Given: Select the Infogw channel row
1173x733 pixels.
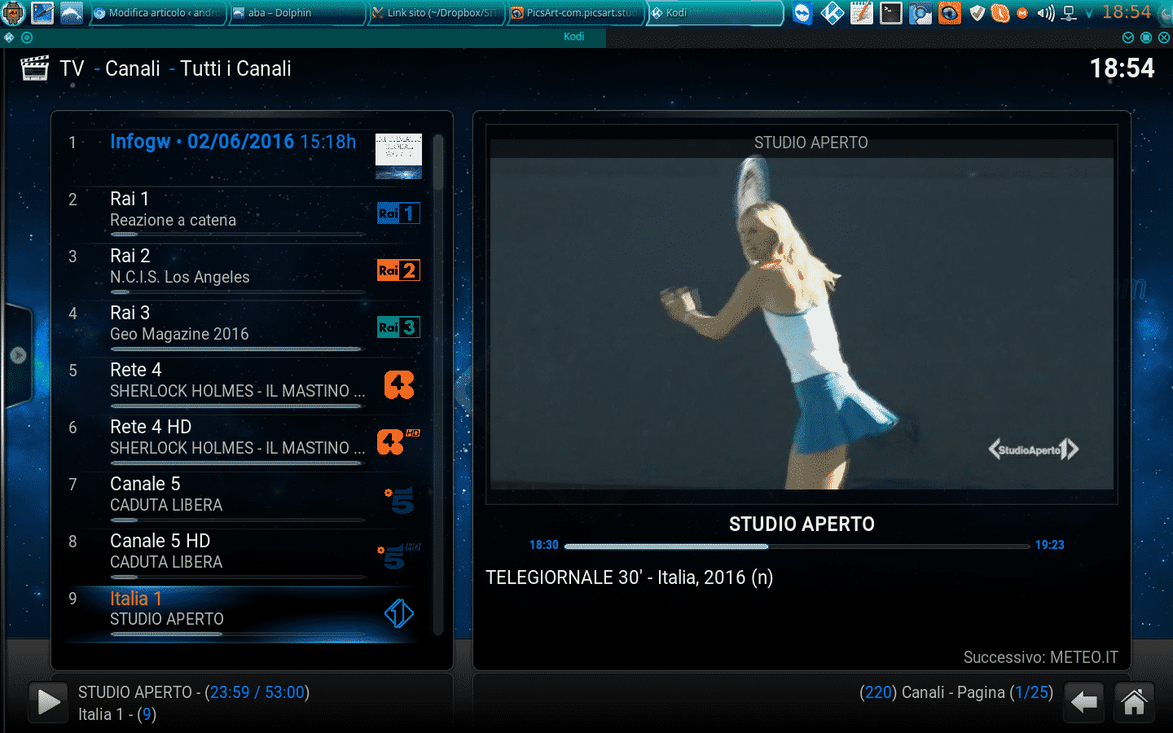Looking at the screenshot, I should [242, 156].
